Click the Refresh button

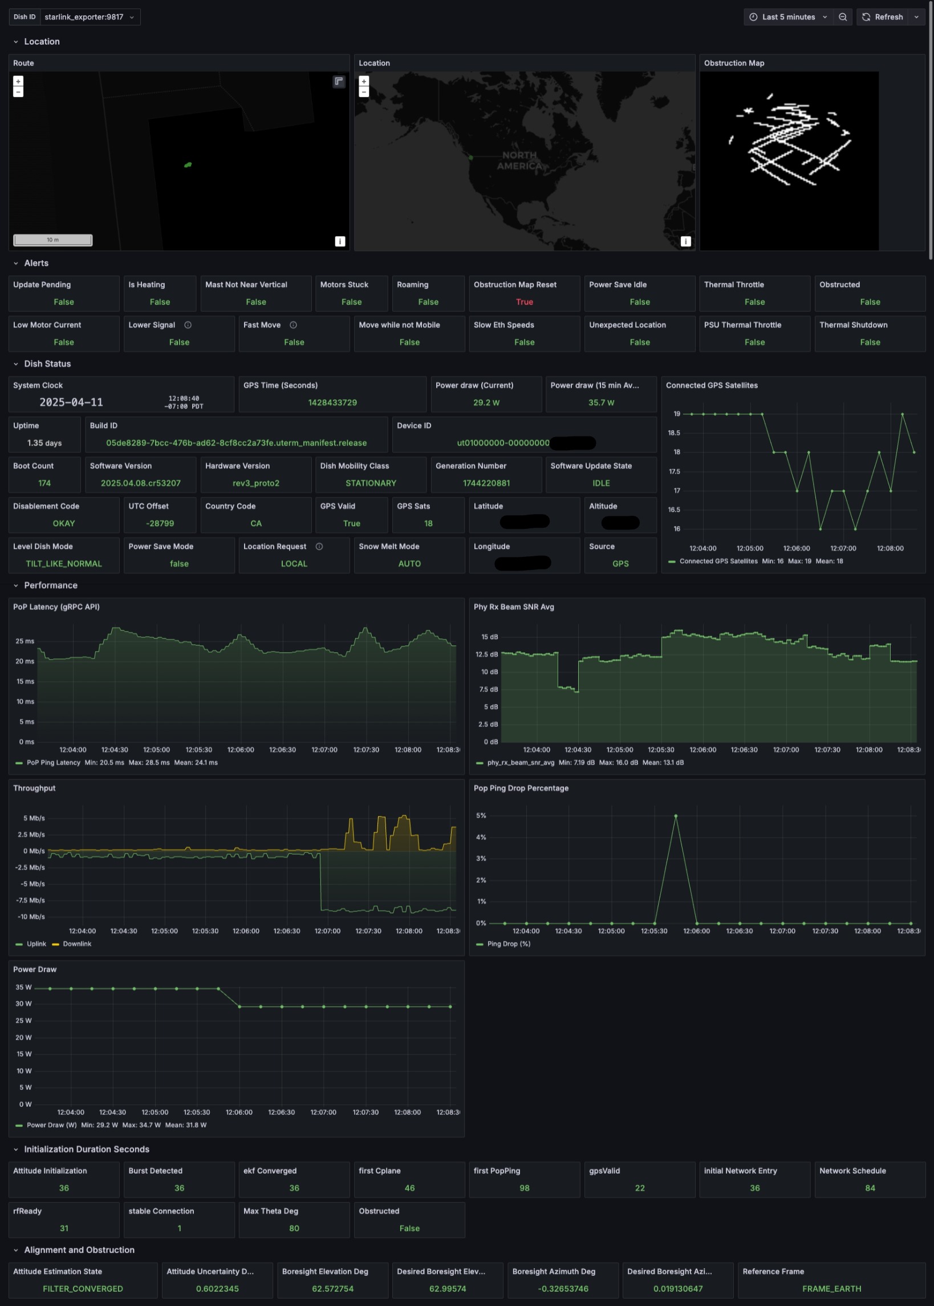882,17
